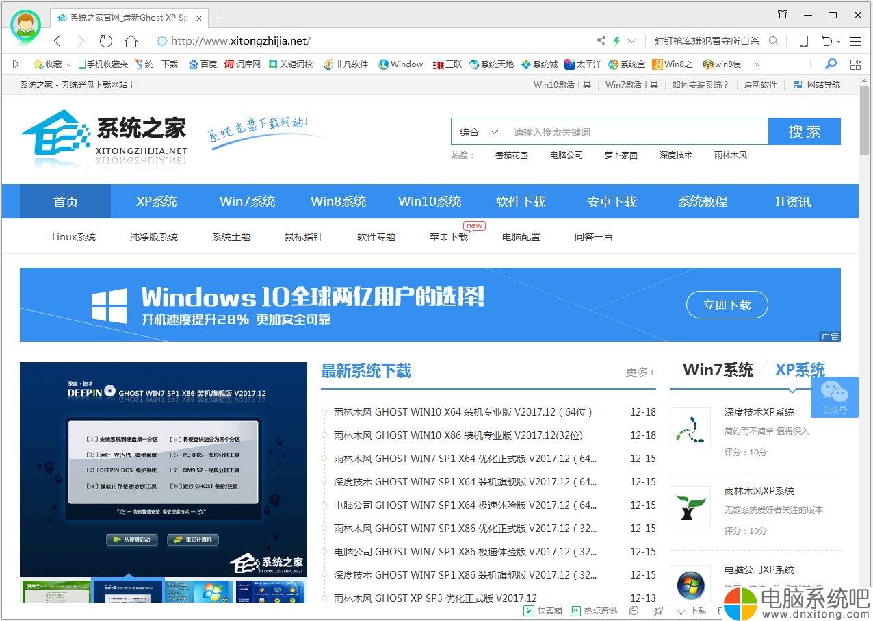Screen dimensions: 873x621
Task: Open the 非凡软件 bookmark
Action: [x=346, y=64]
